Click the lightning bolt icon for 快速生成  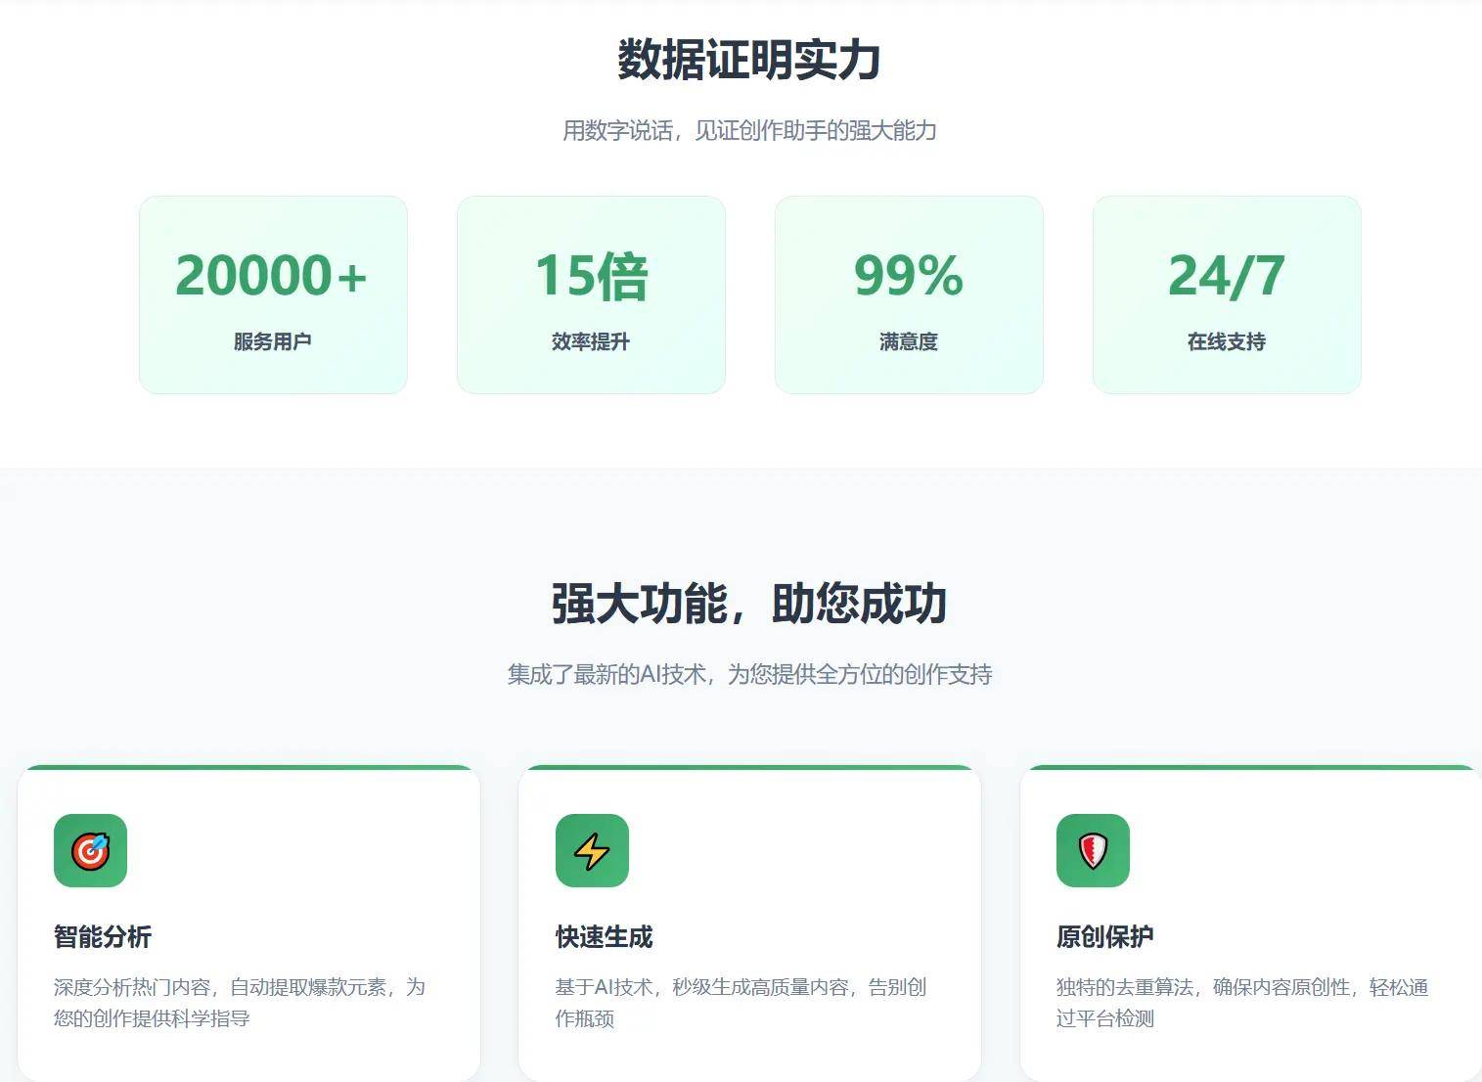592,850
